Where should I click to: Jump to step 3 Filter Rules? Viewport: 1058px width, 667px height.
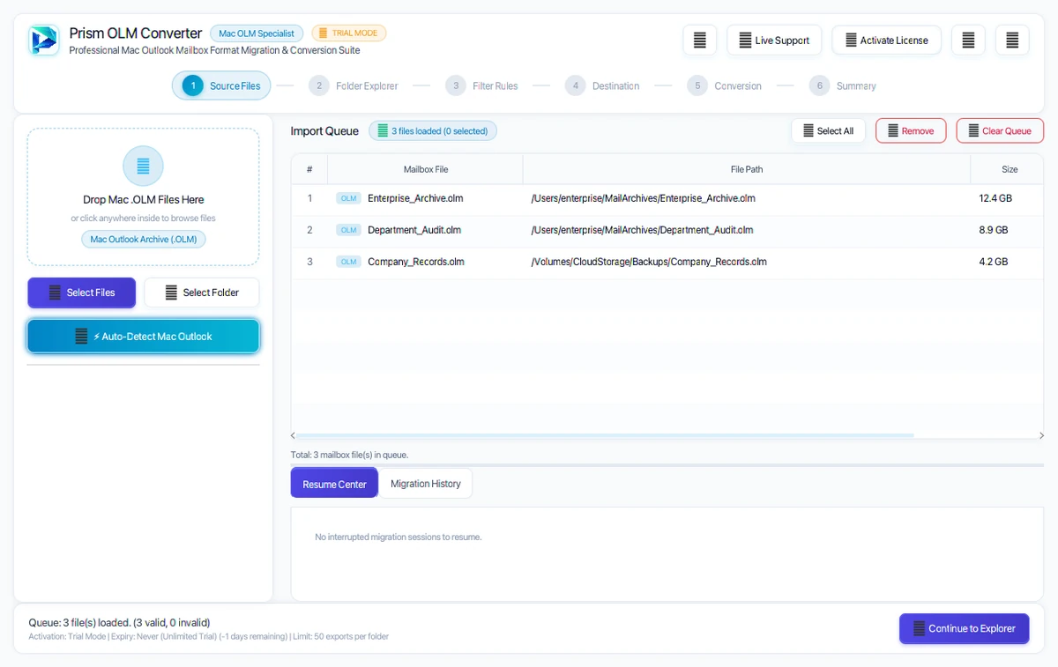click(x=481, y=85)
